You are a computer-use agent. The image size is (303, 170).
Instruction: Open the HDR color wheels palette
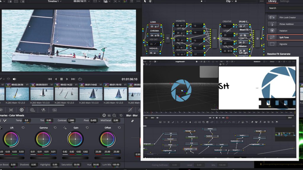[x=33, y=110]
